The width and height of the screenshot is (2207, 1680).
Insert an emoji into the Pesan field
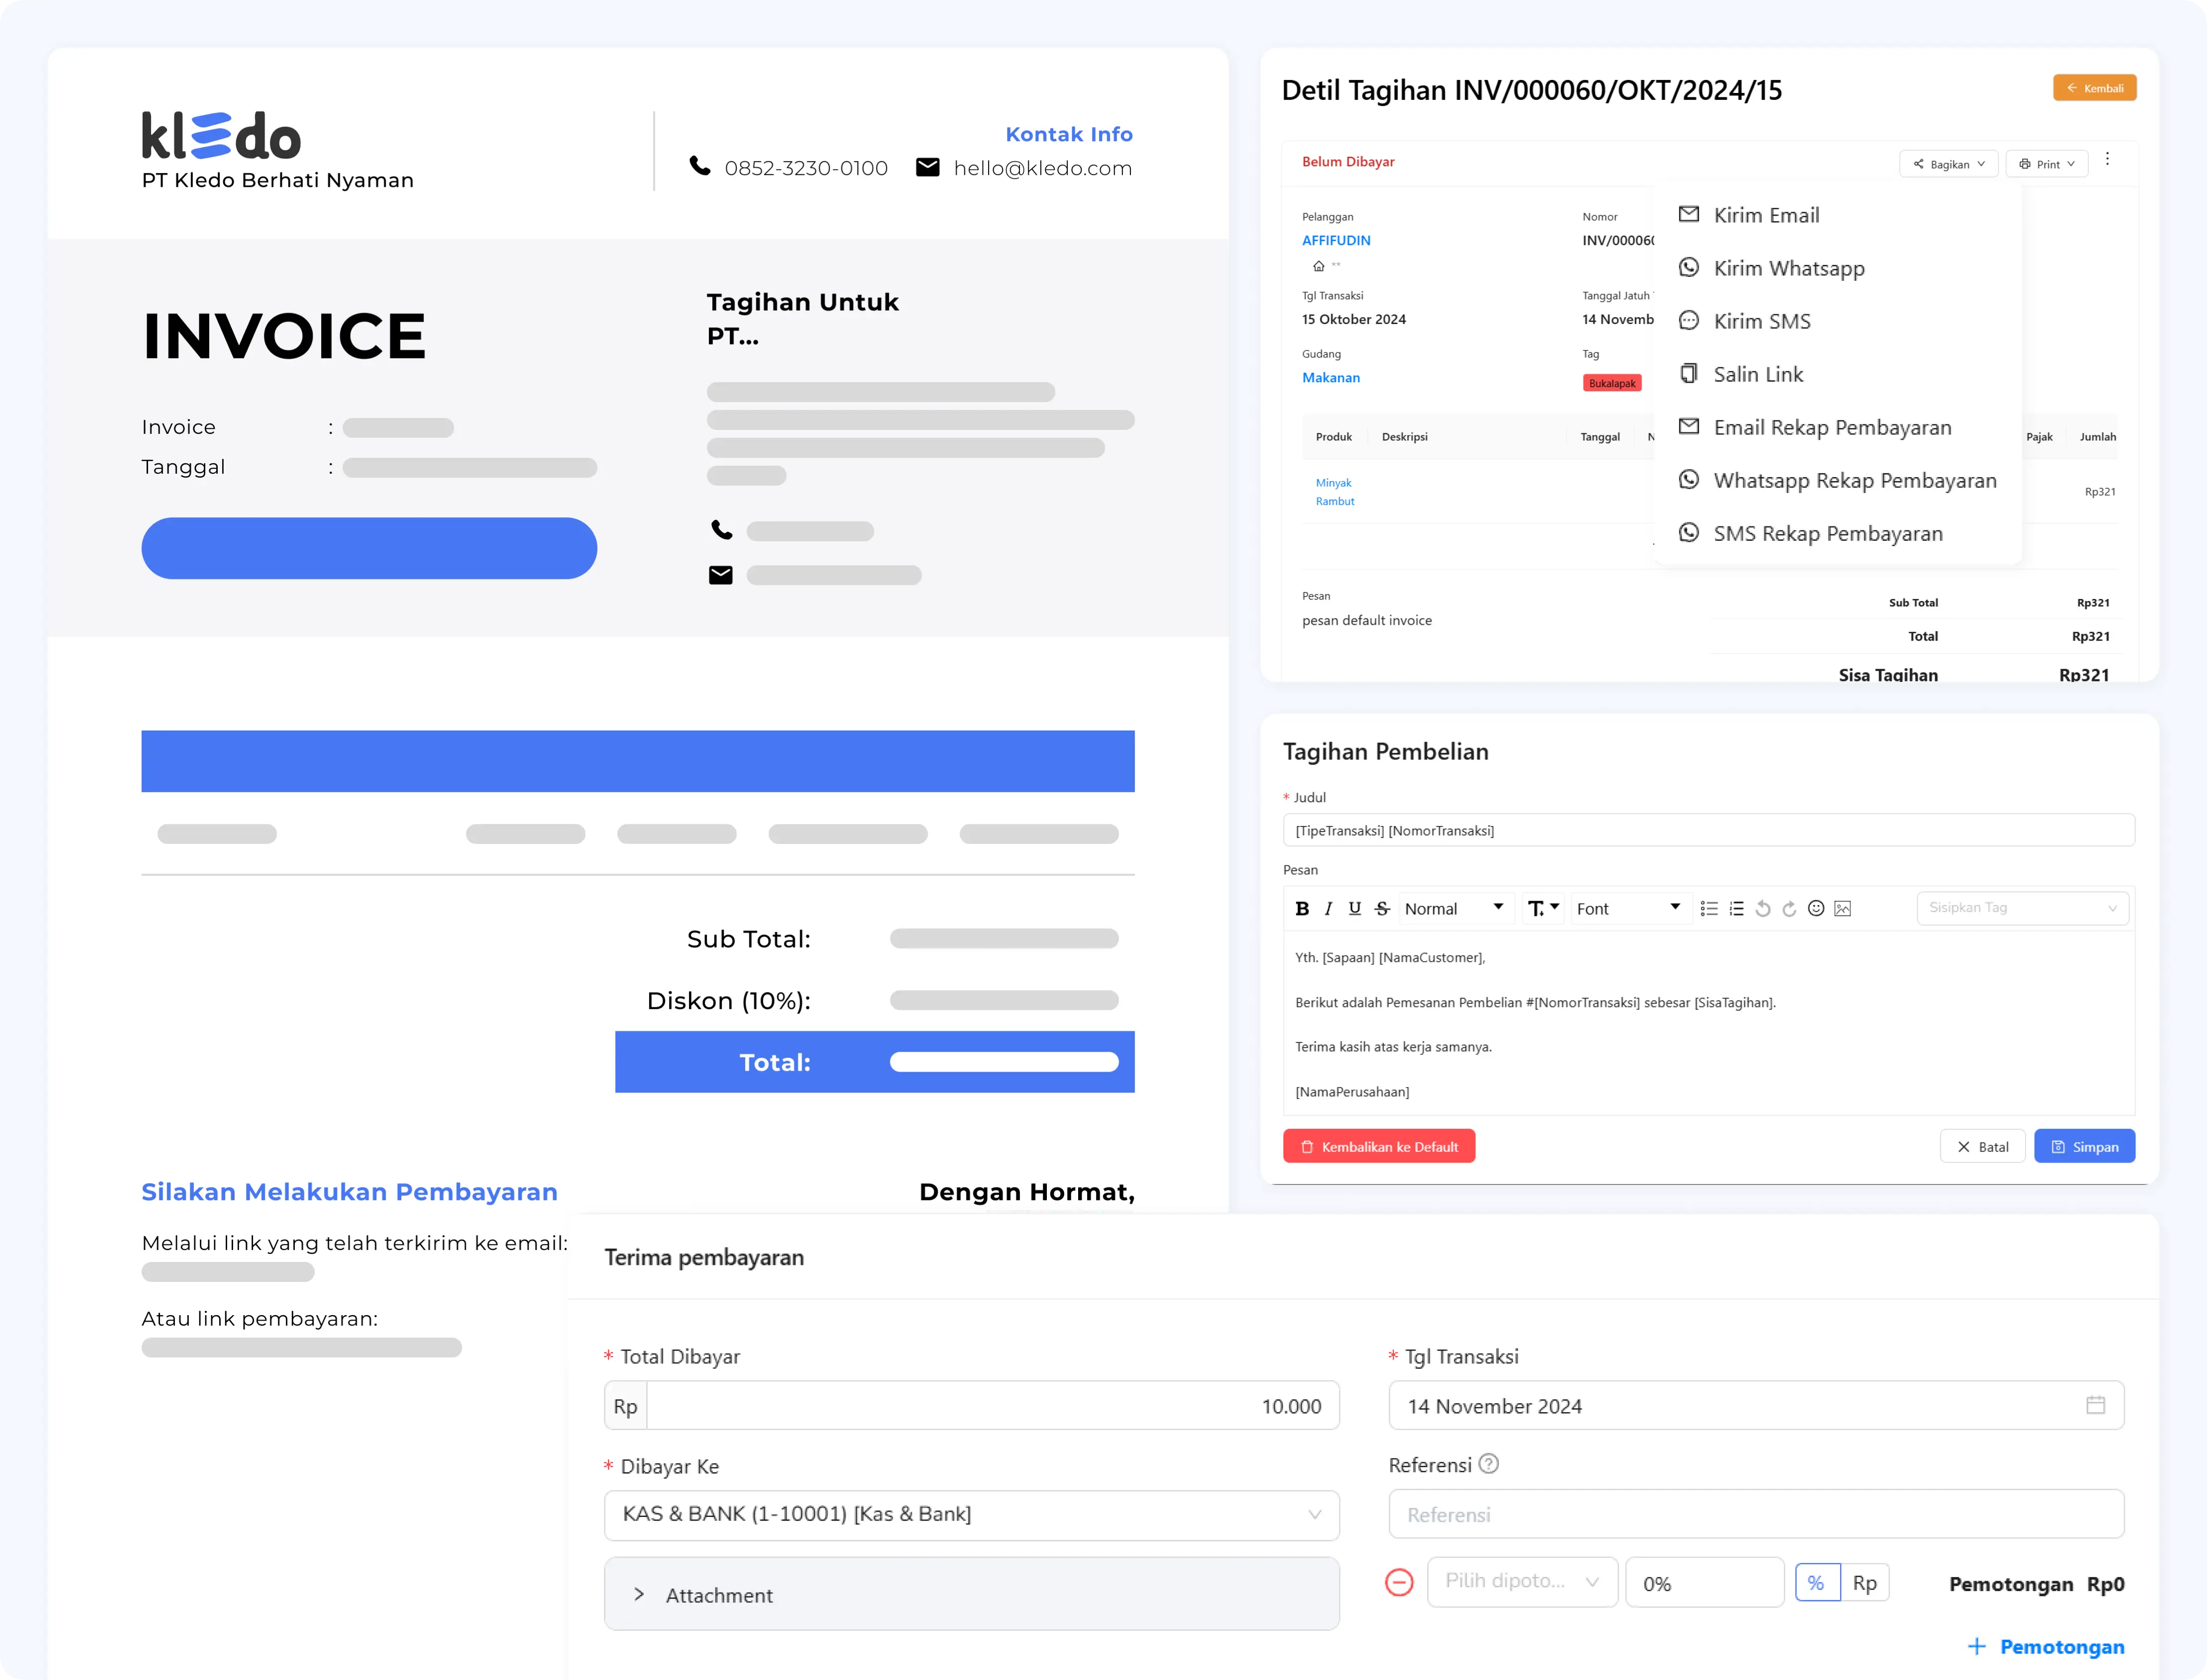coord(1816,908)
